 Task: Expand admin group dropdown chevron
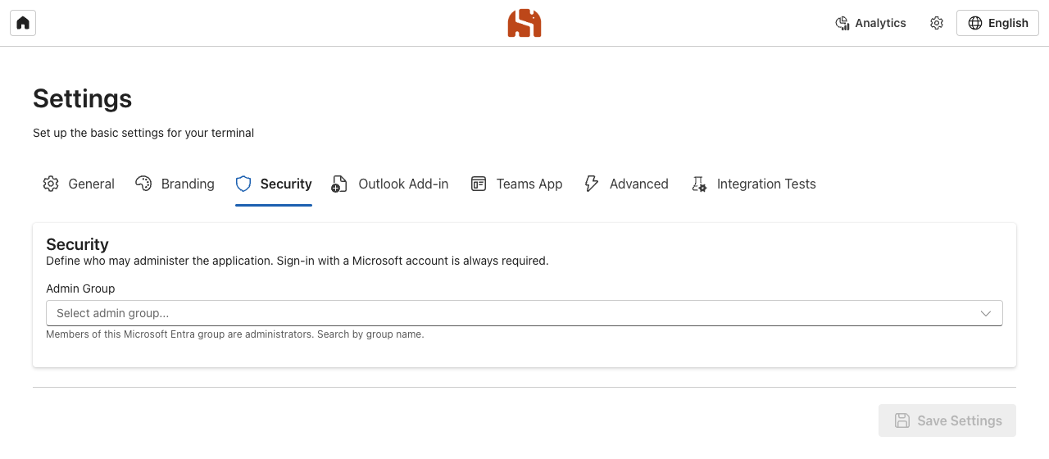[x=986, y=313]
